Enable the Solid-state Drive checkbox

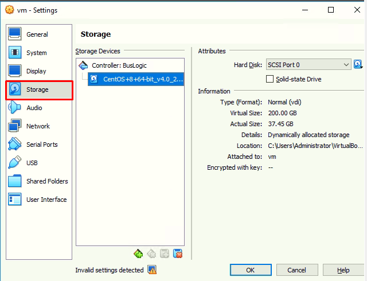[270, 79]
